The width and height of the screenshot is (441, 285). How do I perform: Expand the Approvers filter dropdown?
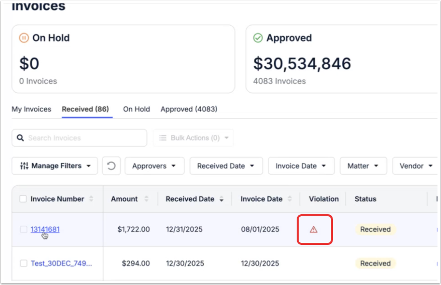(x=154, y=166)
